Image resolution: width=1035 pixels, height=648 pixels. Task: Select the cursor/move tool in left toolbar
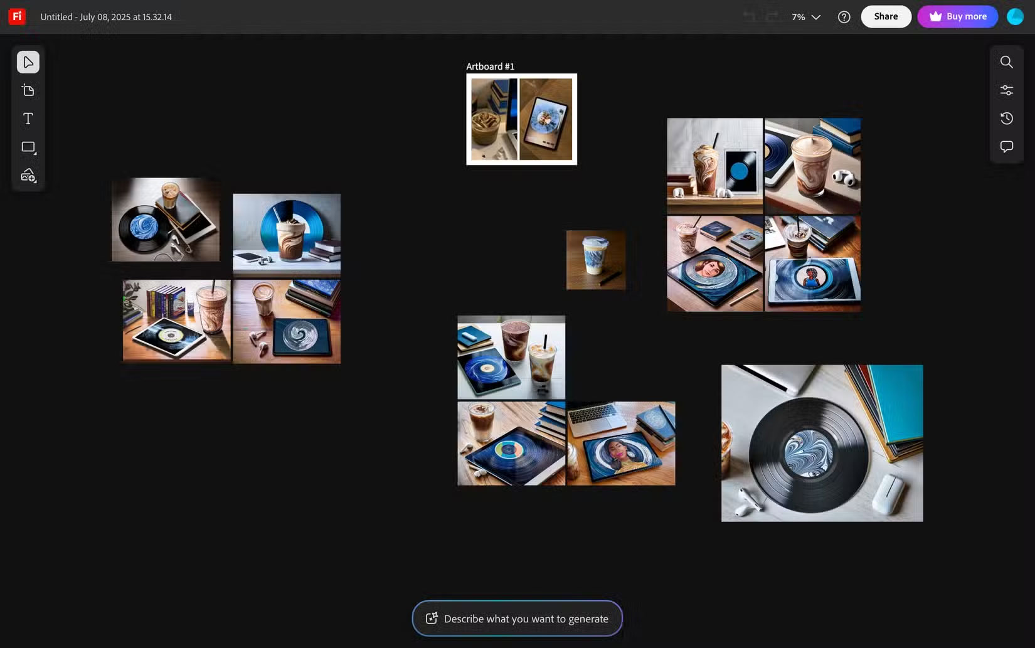point(28,61)
